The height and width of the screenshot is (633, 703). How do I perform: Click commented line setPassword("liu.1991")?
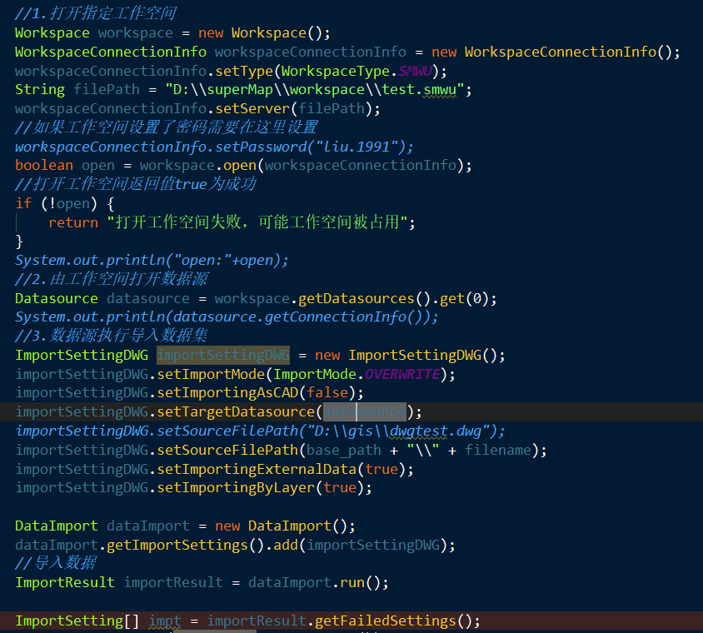214,147
